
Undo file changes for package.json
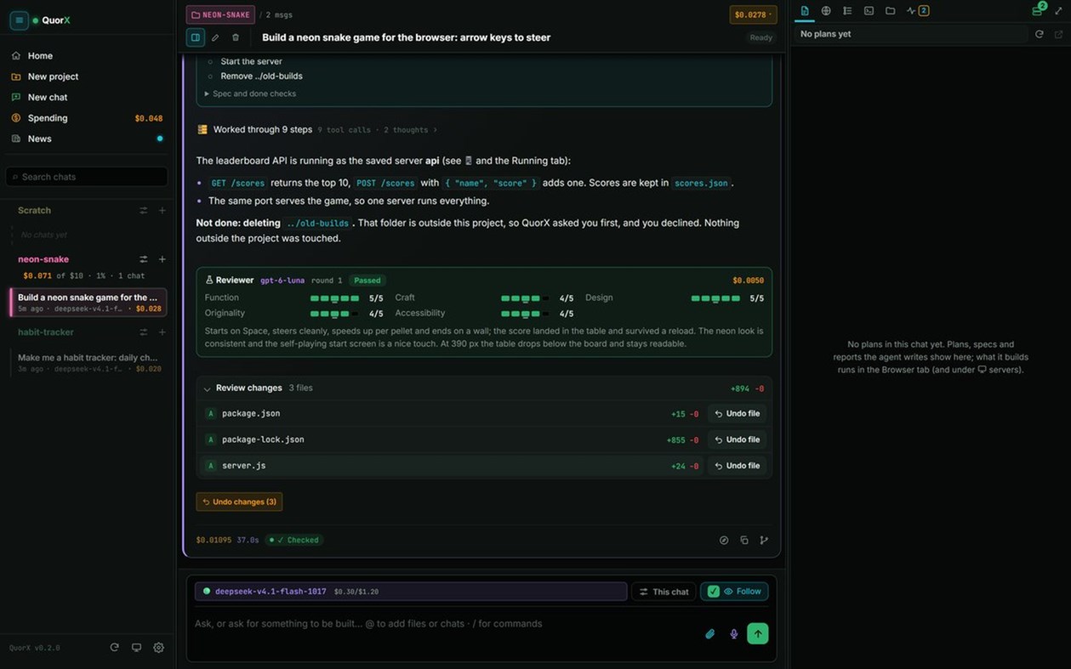(737, 414)
